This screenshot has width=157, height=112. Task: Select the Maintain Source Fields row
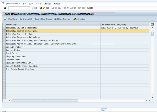(53, 34)
